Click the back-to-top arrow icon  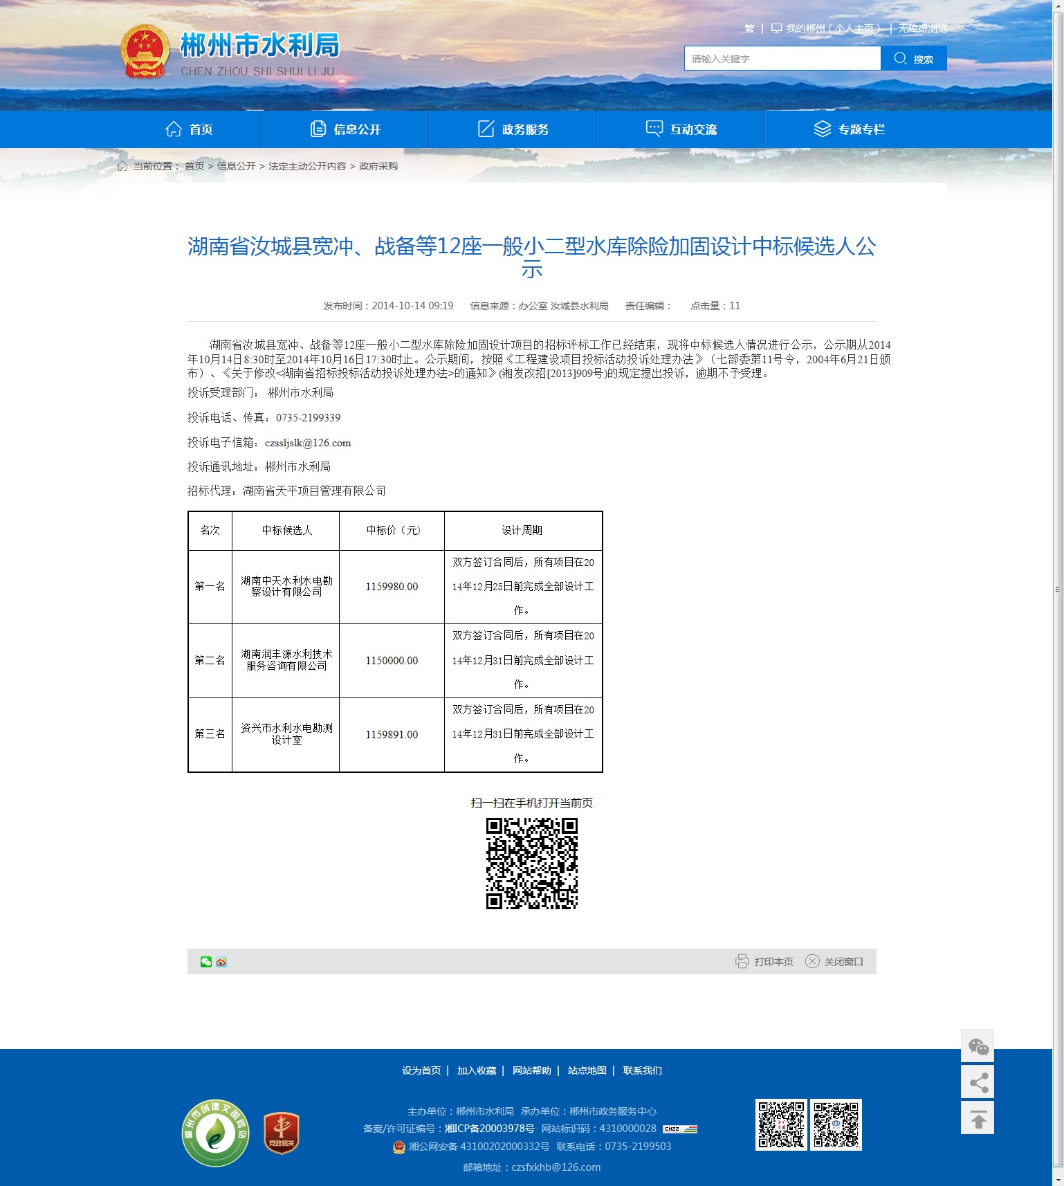coord(978,1118)
